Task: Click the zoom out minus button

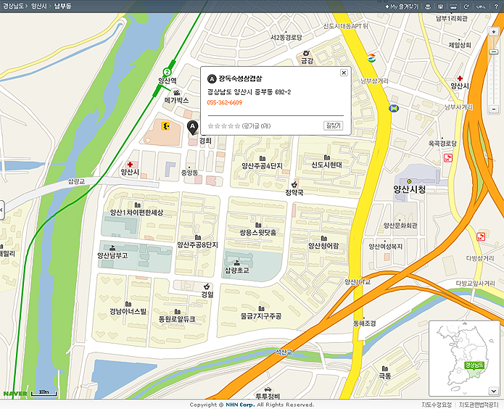Action: coord(493,109)
